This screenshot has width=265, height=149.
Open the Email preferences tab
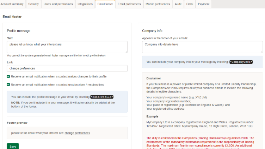[x=129, y=4]
